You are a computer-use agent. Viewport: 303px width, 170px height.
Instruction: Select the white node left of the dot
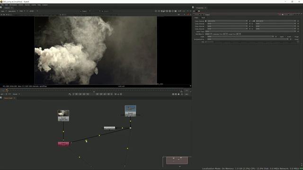coord(109,128)
